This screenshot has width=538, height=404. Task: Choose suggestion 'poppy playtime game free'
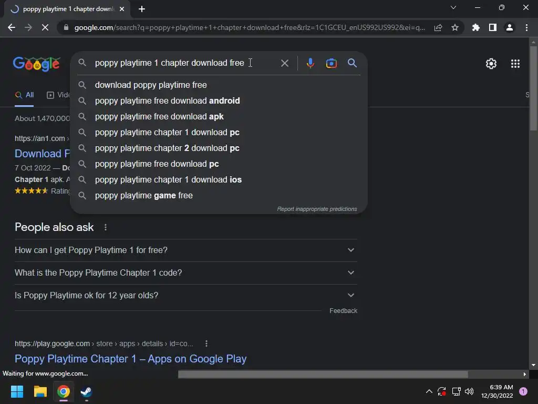click(219, 196)
